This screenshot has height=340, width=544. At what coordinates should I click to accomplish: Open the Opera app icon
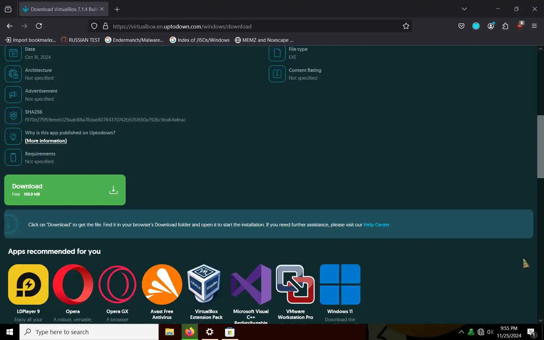(73, 284)
